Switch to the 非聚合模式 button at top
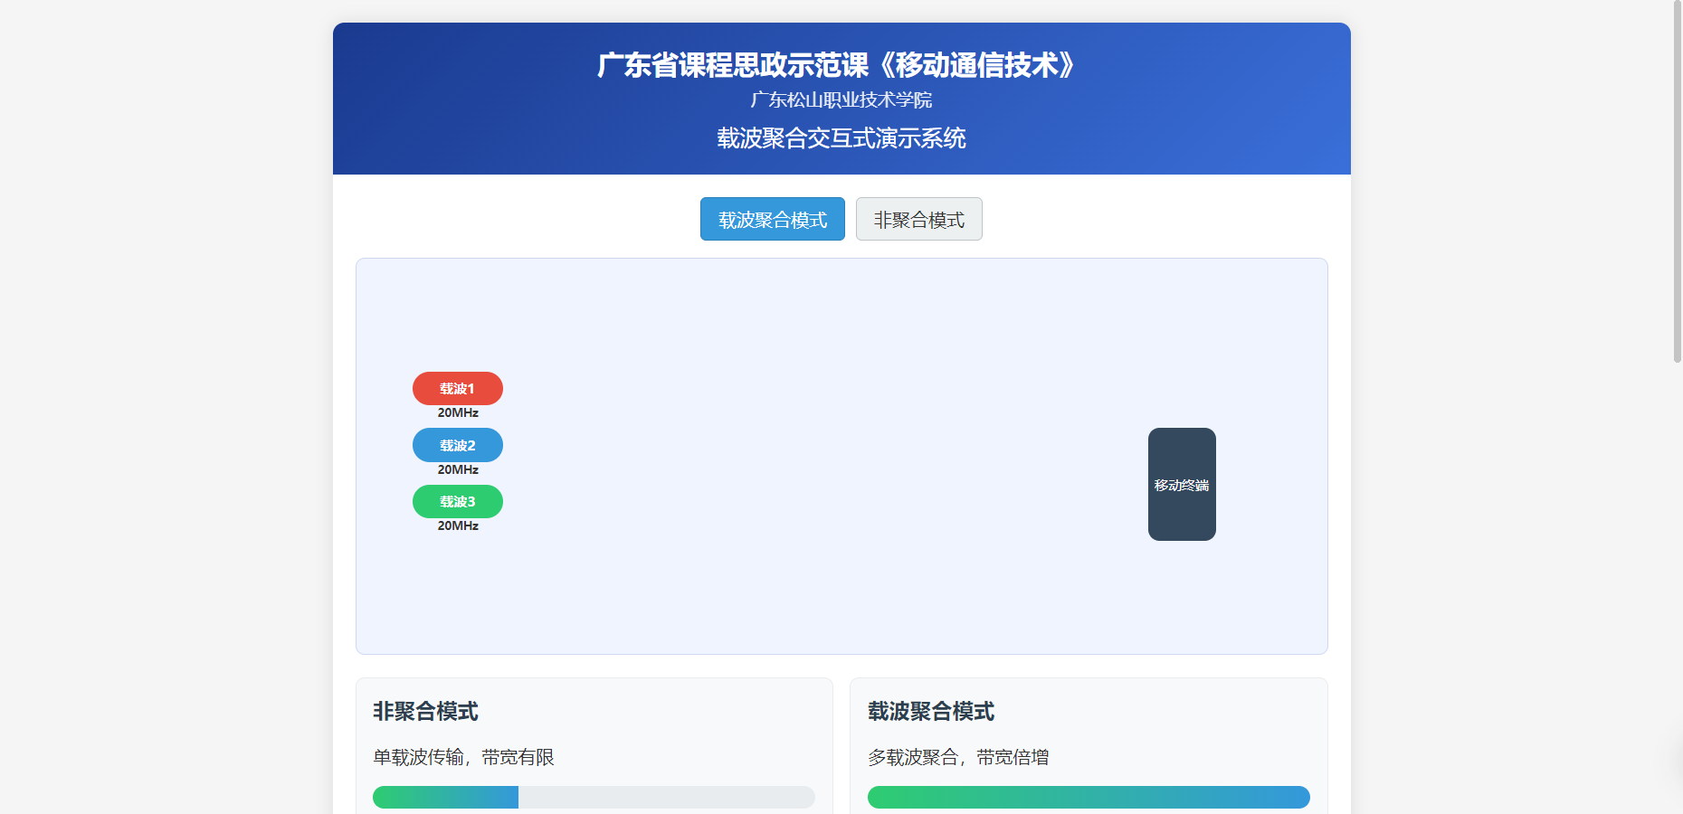The image size is (1683, 814). coord(918,219)
